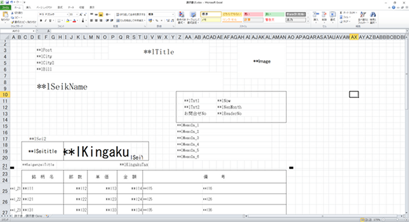Image resolution: width=409 pixels, height=222 pixels.
Task: Click the Format as Table icon
Action: pyautogui.click(x=193, y=15)
